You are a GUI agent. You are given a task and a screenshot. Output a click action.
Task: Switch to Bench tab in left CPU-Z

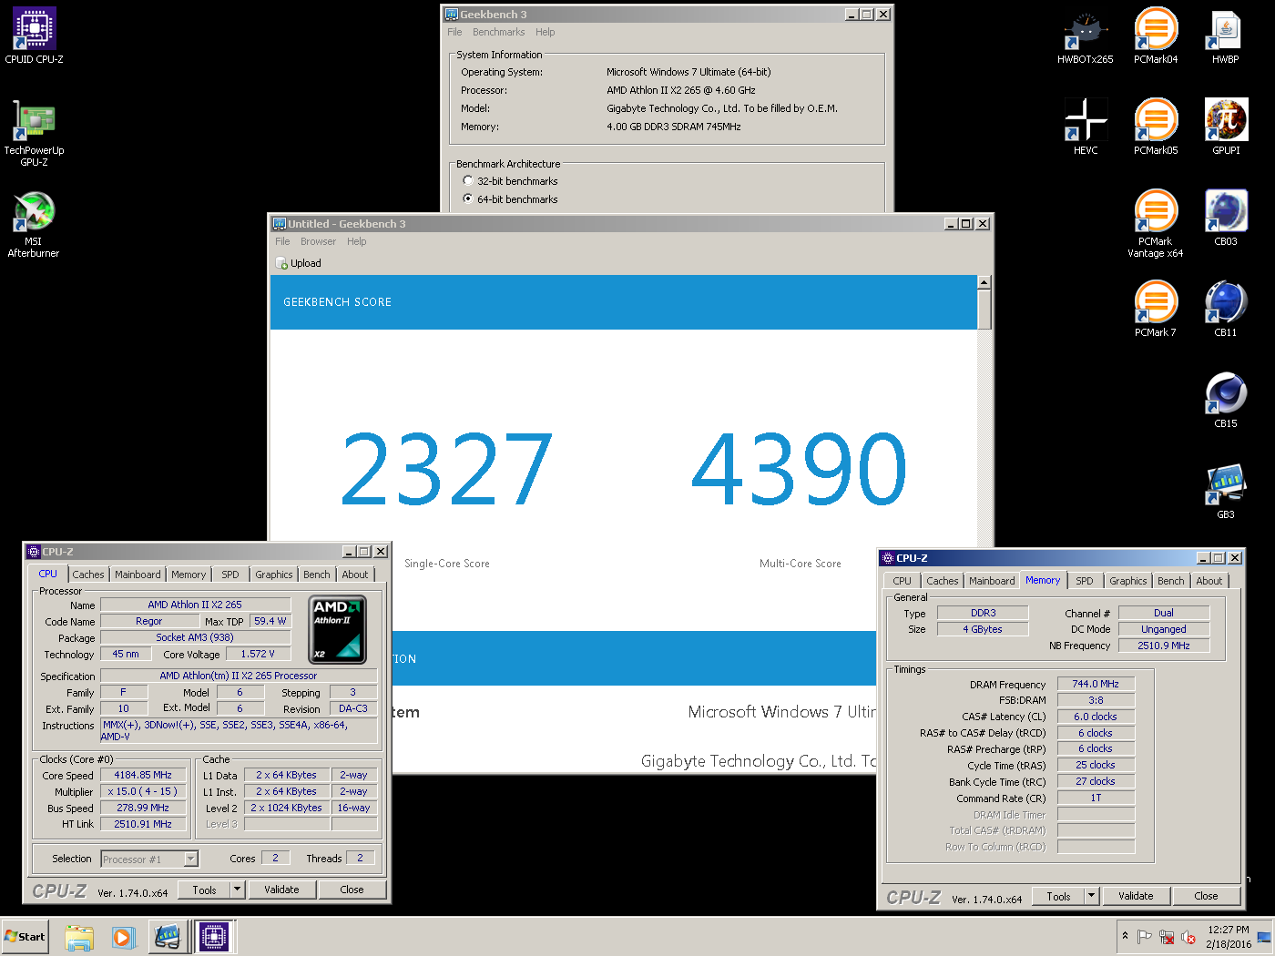tap(317, 575)
